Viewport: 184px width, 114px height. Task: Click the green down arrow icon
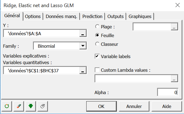[x=30, y=106]
